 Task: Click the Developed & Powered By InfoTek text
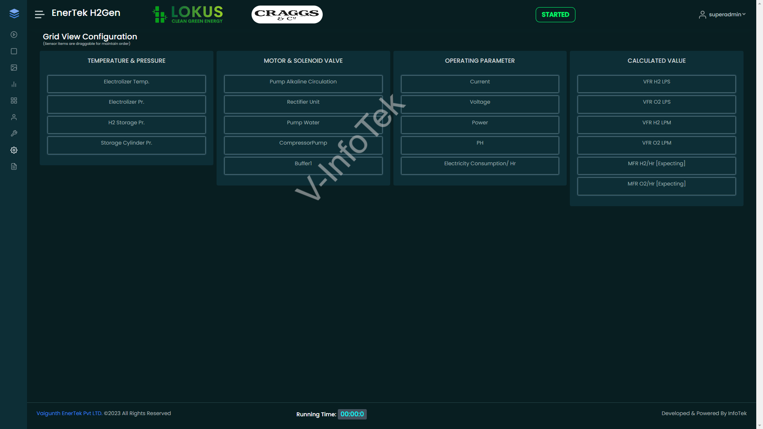pos(704,414)
